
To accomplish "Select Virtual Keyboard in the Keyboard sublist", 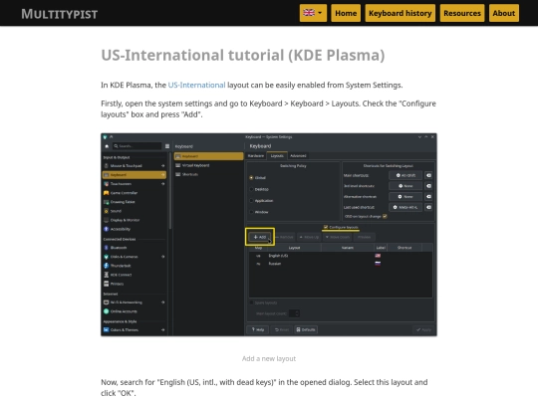I will (x=208, y=165).
